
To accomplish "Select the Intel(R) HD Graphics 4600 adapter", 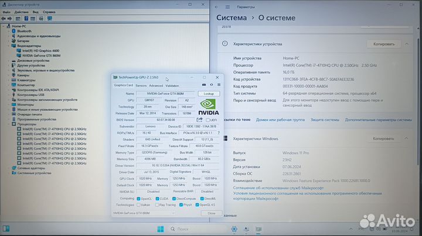I will 40,51.
